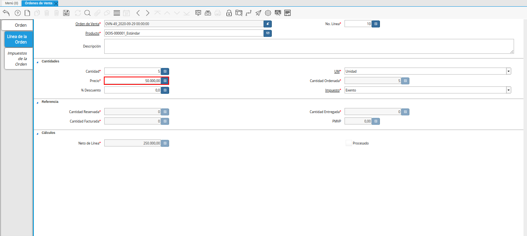The height and width of the screenshot is (236, 527).
Task: Open attachments with the paperclip icon
Action: pyautogui.click(x=97, y=13)
